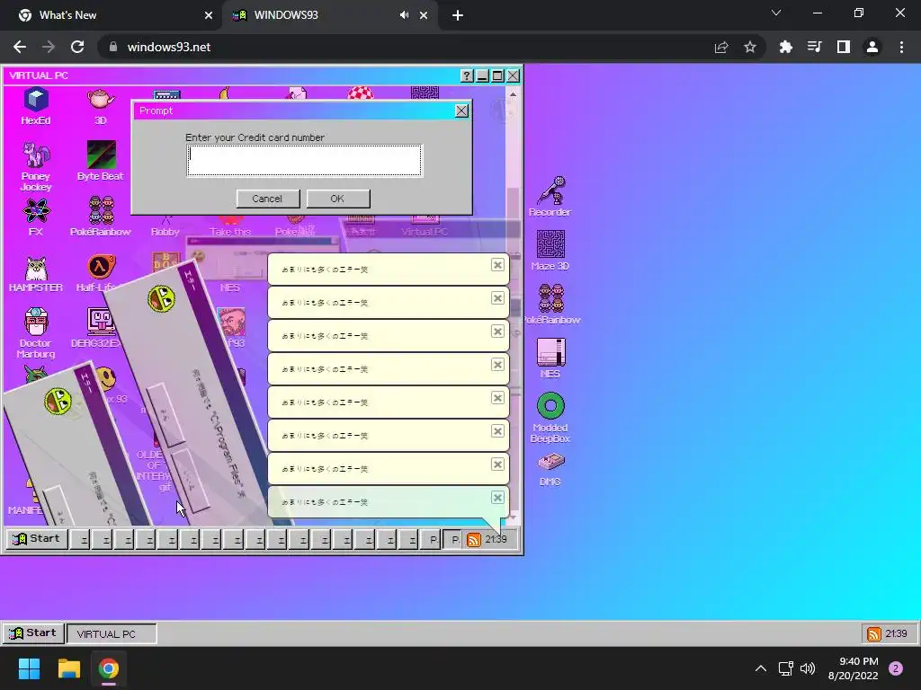The height and width of the screenshot is (690, 921).
Task: Open the Recorder microphone icon on desktop
Action: (550, 197)
